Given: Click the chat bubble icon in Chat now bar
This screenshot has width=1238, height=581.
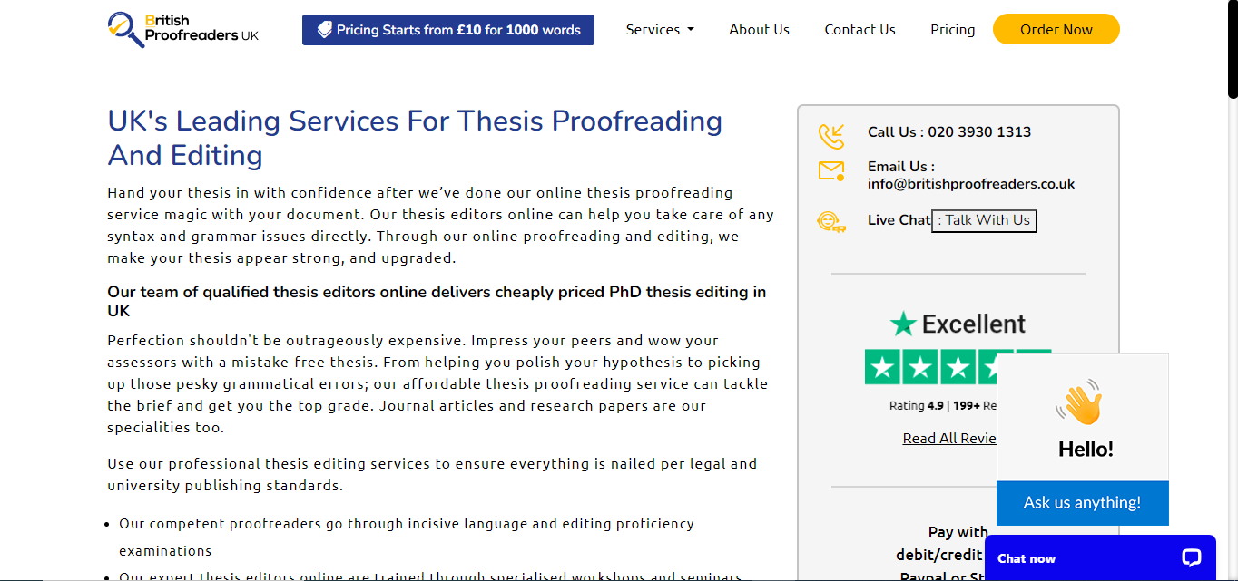Looking at the screenshot, I should tap(1192, 558).
